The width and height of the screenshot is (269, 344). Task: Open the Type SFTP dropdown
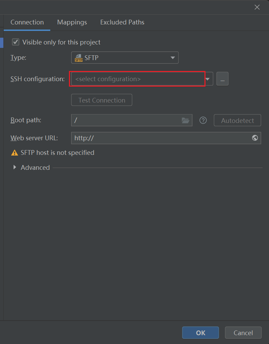tap(125, 58)
